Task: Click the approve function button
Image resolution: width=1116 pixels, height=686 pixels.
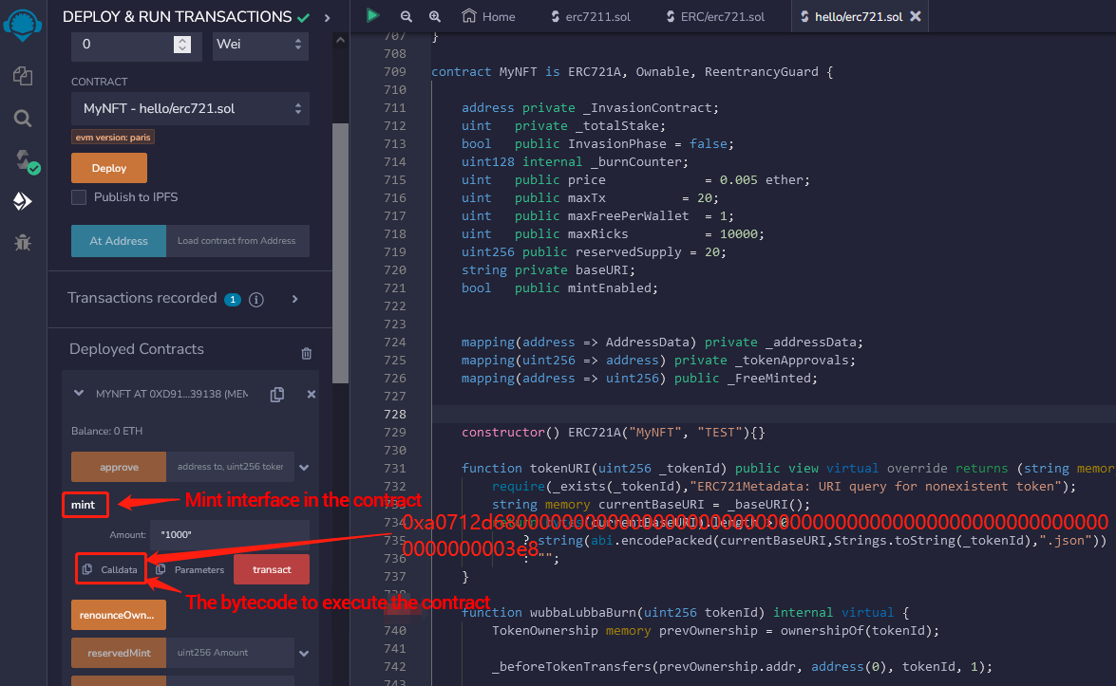Action: (118, 467)
